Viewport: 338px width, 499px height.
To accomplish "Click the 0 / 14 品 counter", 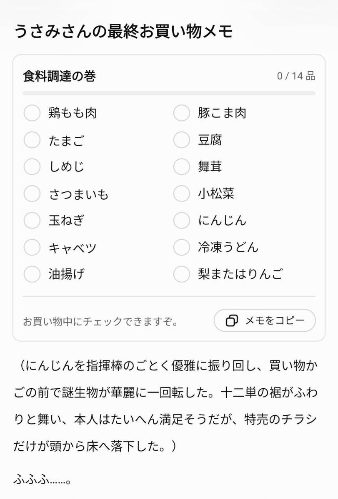I will pyautogui.click(x=296, y=76).
